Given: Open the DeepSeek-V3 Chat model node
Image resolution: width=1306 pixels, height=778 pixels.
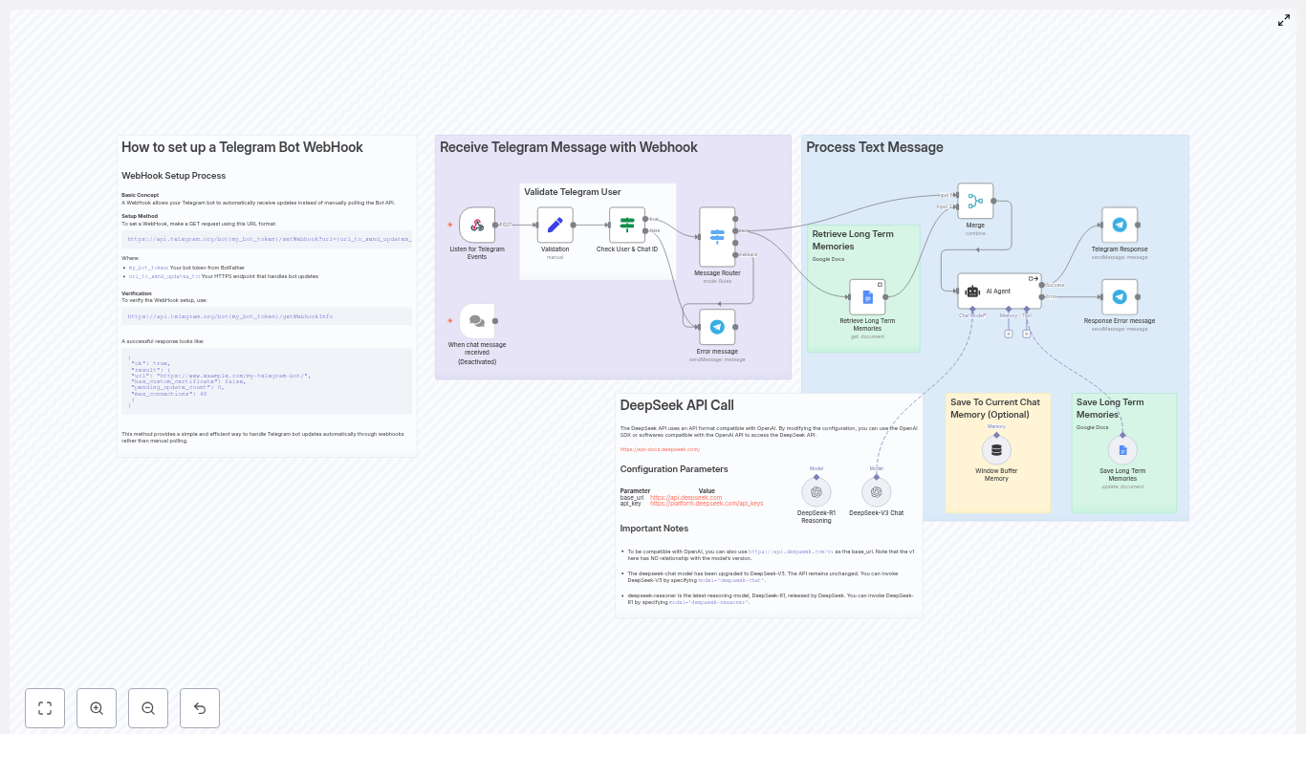Looking at the screenshot, I should [x=876, y=492].
